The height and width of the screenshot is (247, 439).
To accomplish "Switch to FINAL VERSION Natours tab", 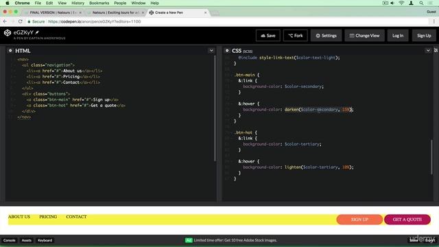I will coord(54,12).
